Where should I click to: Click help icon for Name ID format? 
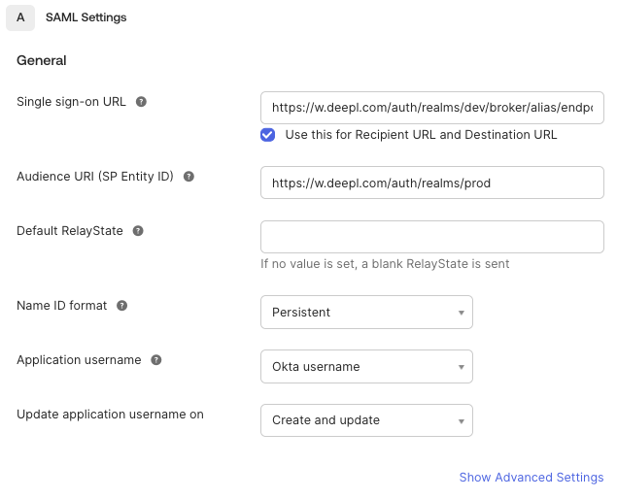pos(122,306)
